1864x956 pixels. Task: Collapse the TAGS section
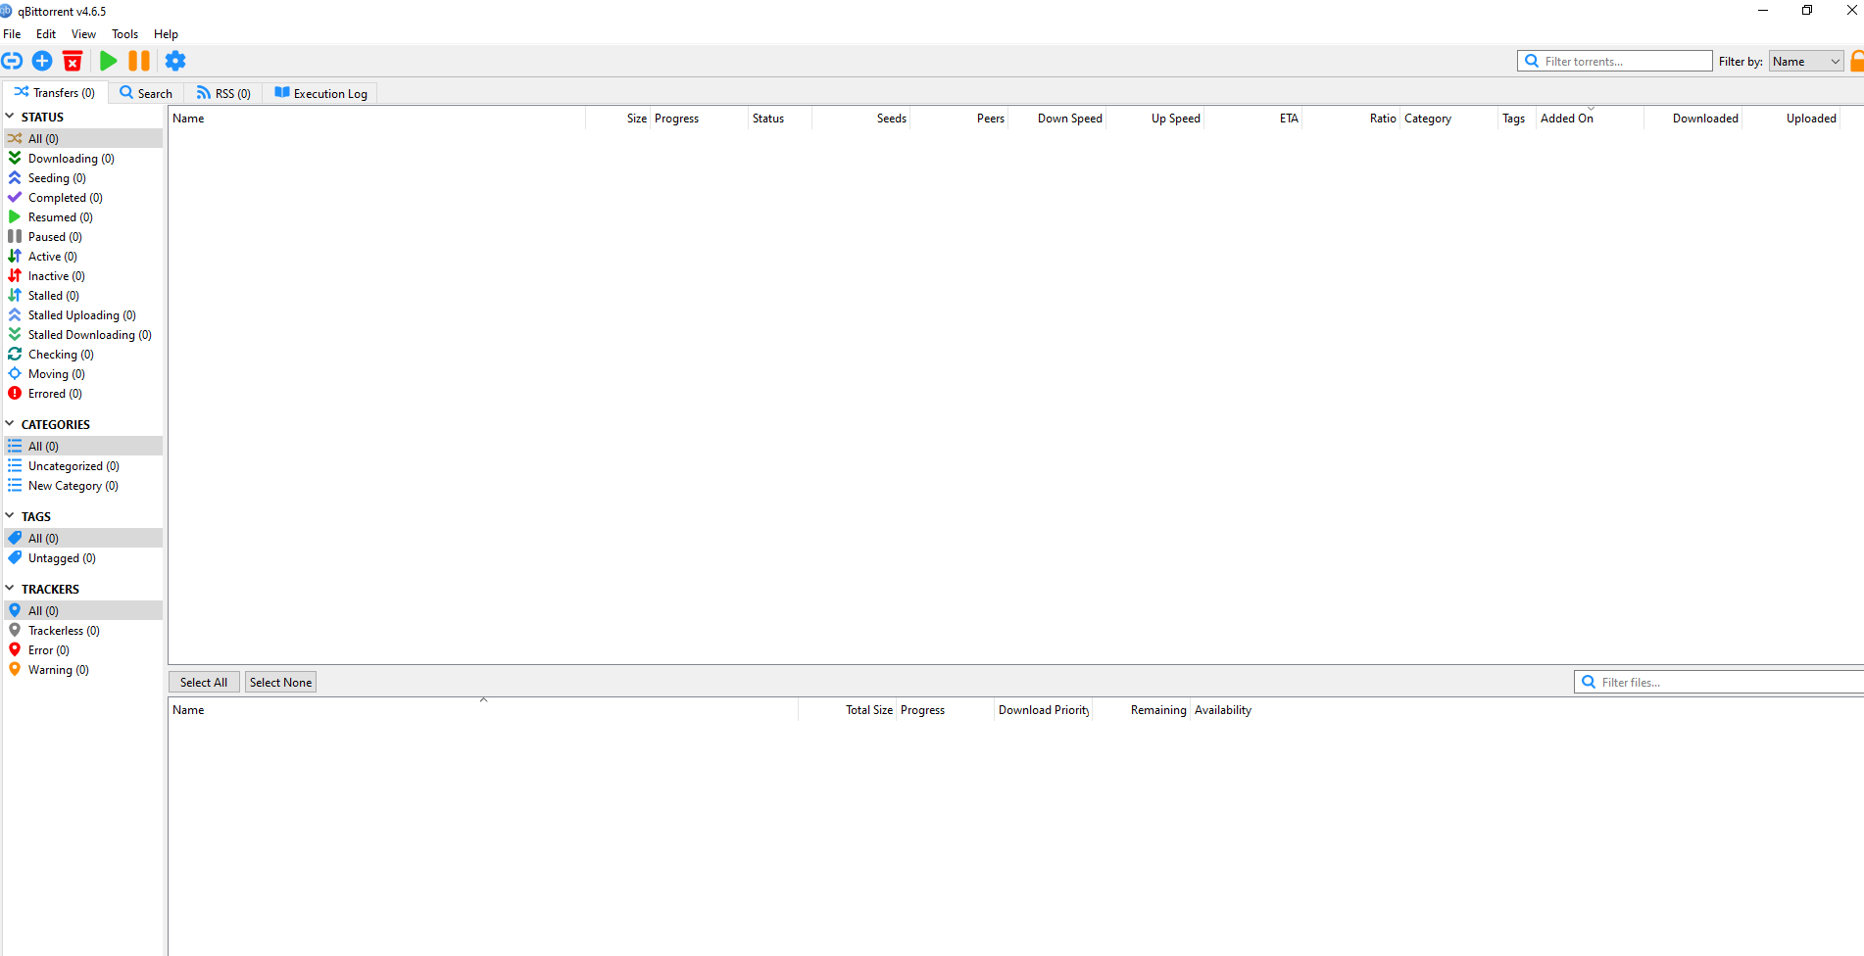(10, 516)
